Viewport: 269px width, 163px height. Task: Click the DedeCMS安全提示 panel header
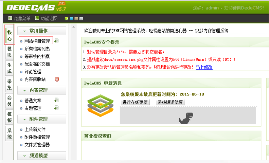(x=175, y=42)
